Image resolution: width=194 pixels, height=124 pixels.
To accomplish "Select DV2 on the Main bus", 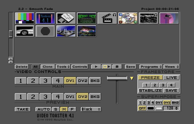I will [x=83, y=81].
